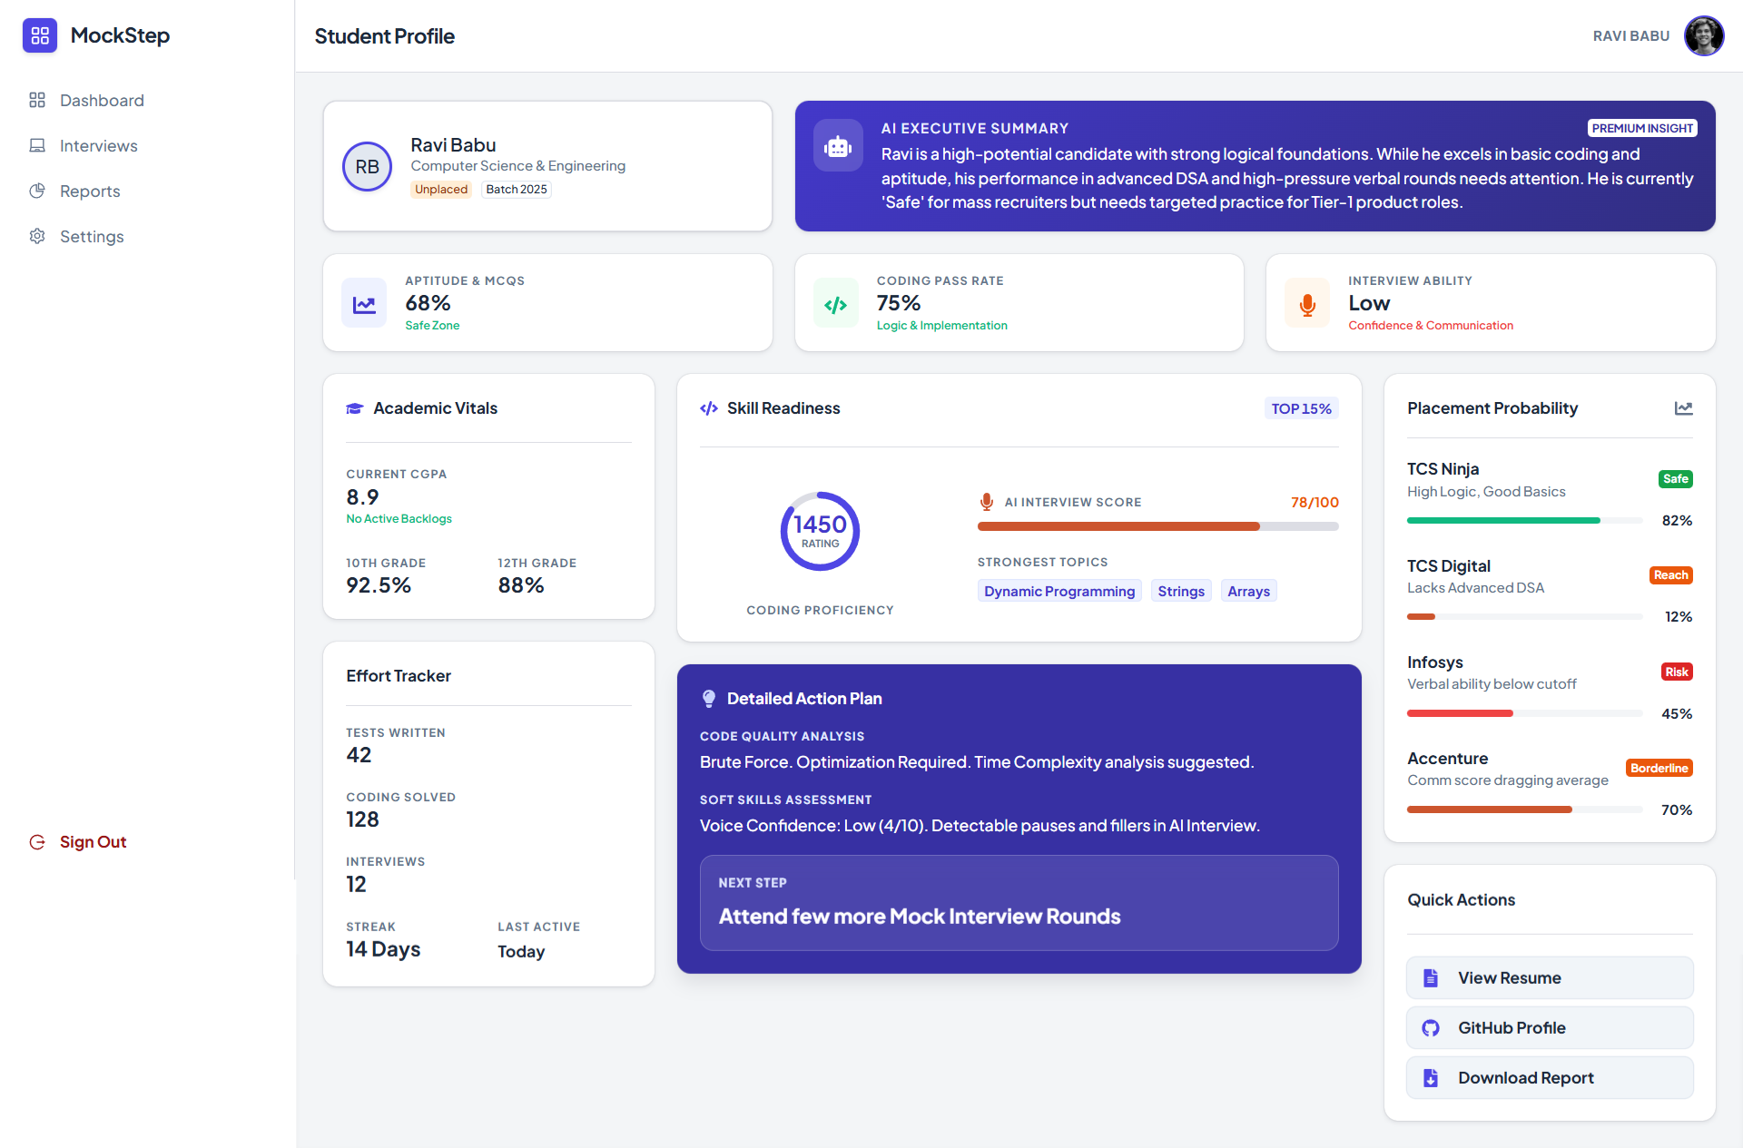Click the Interview Ability microphone icon
Screen dimensions: 1743x1148
point(1307,304)
